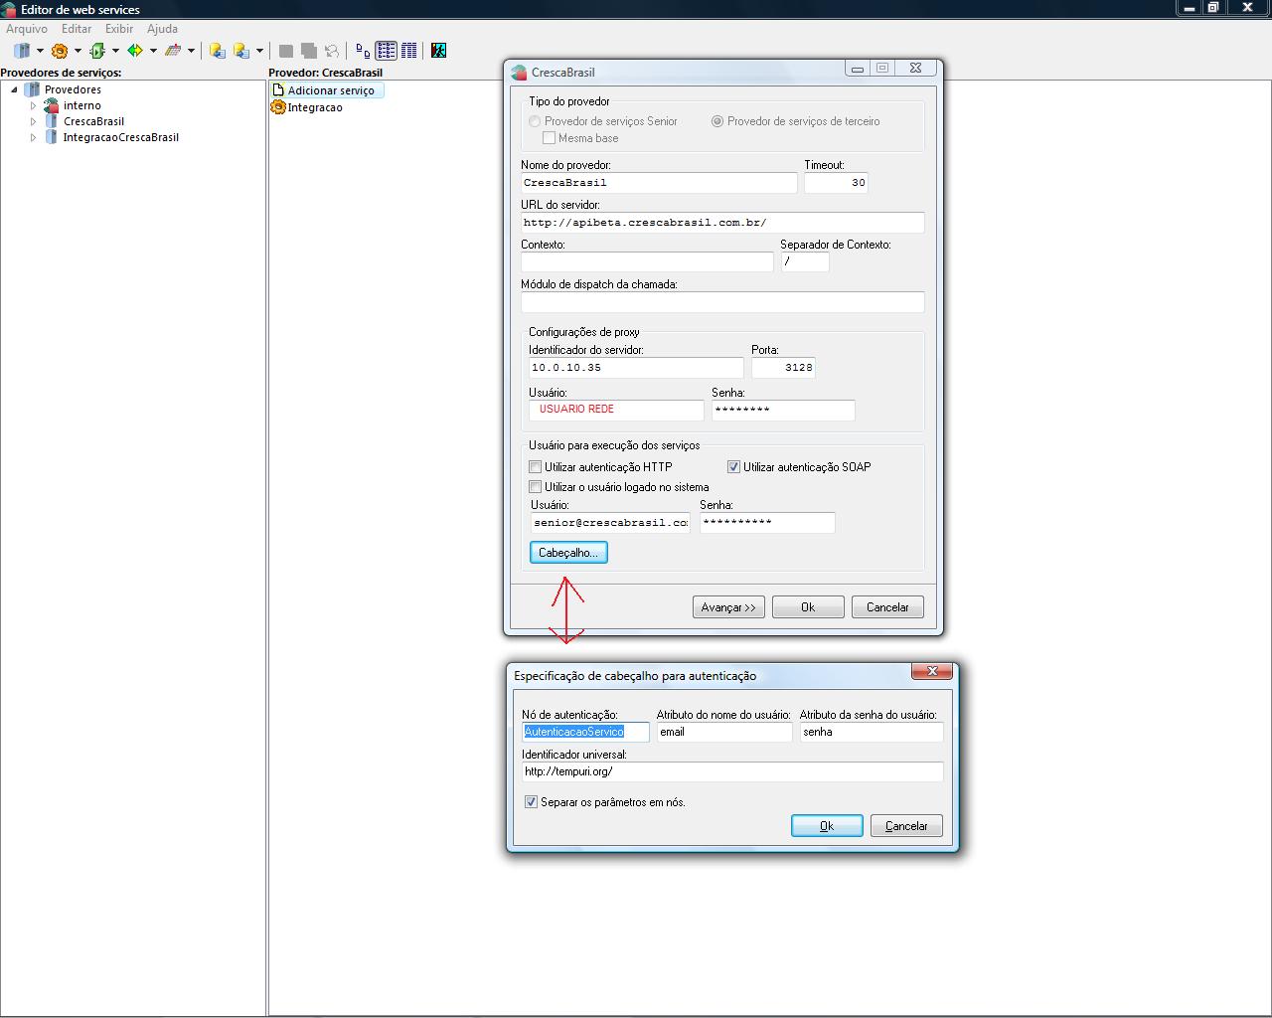
Task: Click the CrescaBrasil dialog title icon
Action: click(x=519, y=73)
